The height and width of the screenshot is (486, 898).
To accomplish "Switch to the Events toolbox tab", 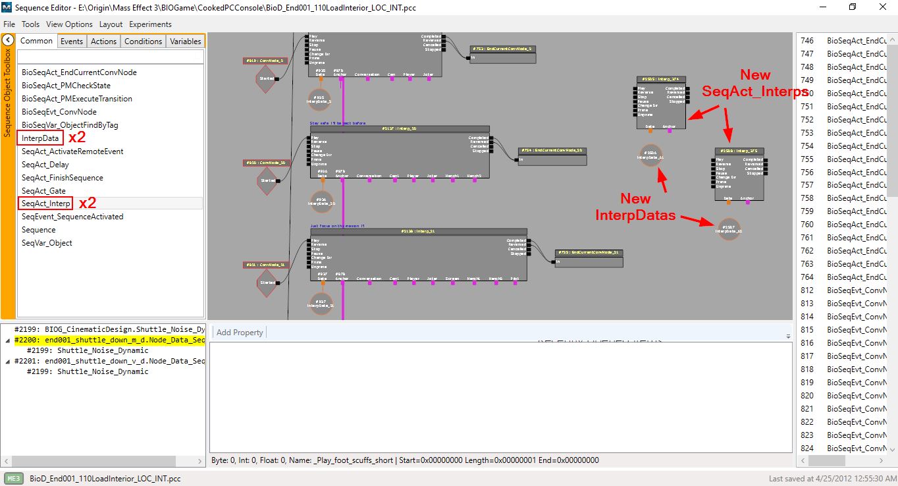I will (72, 41).
